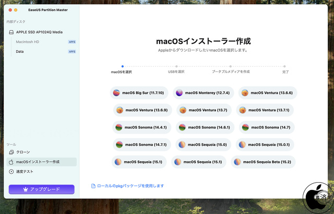Click the Monterey purple icon
Viewport: 334px width, 214px height.
[179, 93]
